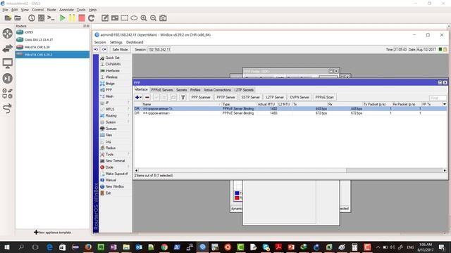
Task: Browse security devices in GNS3 sidebar
Action: [8, 78]
